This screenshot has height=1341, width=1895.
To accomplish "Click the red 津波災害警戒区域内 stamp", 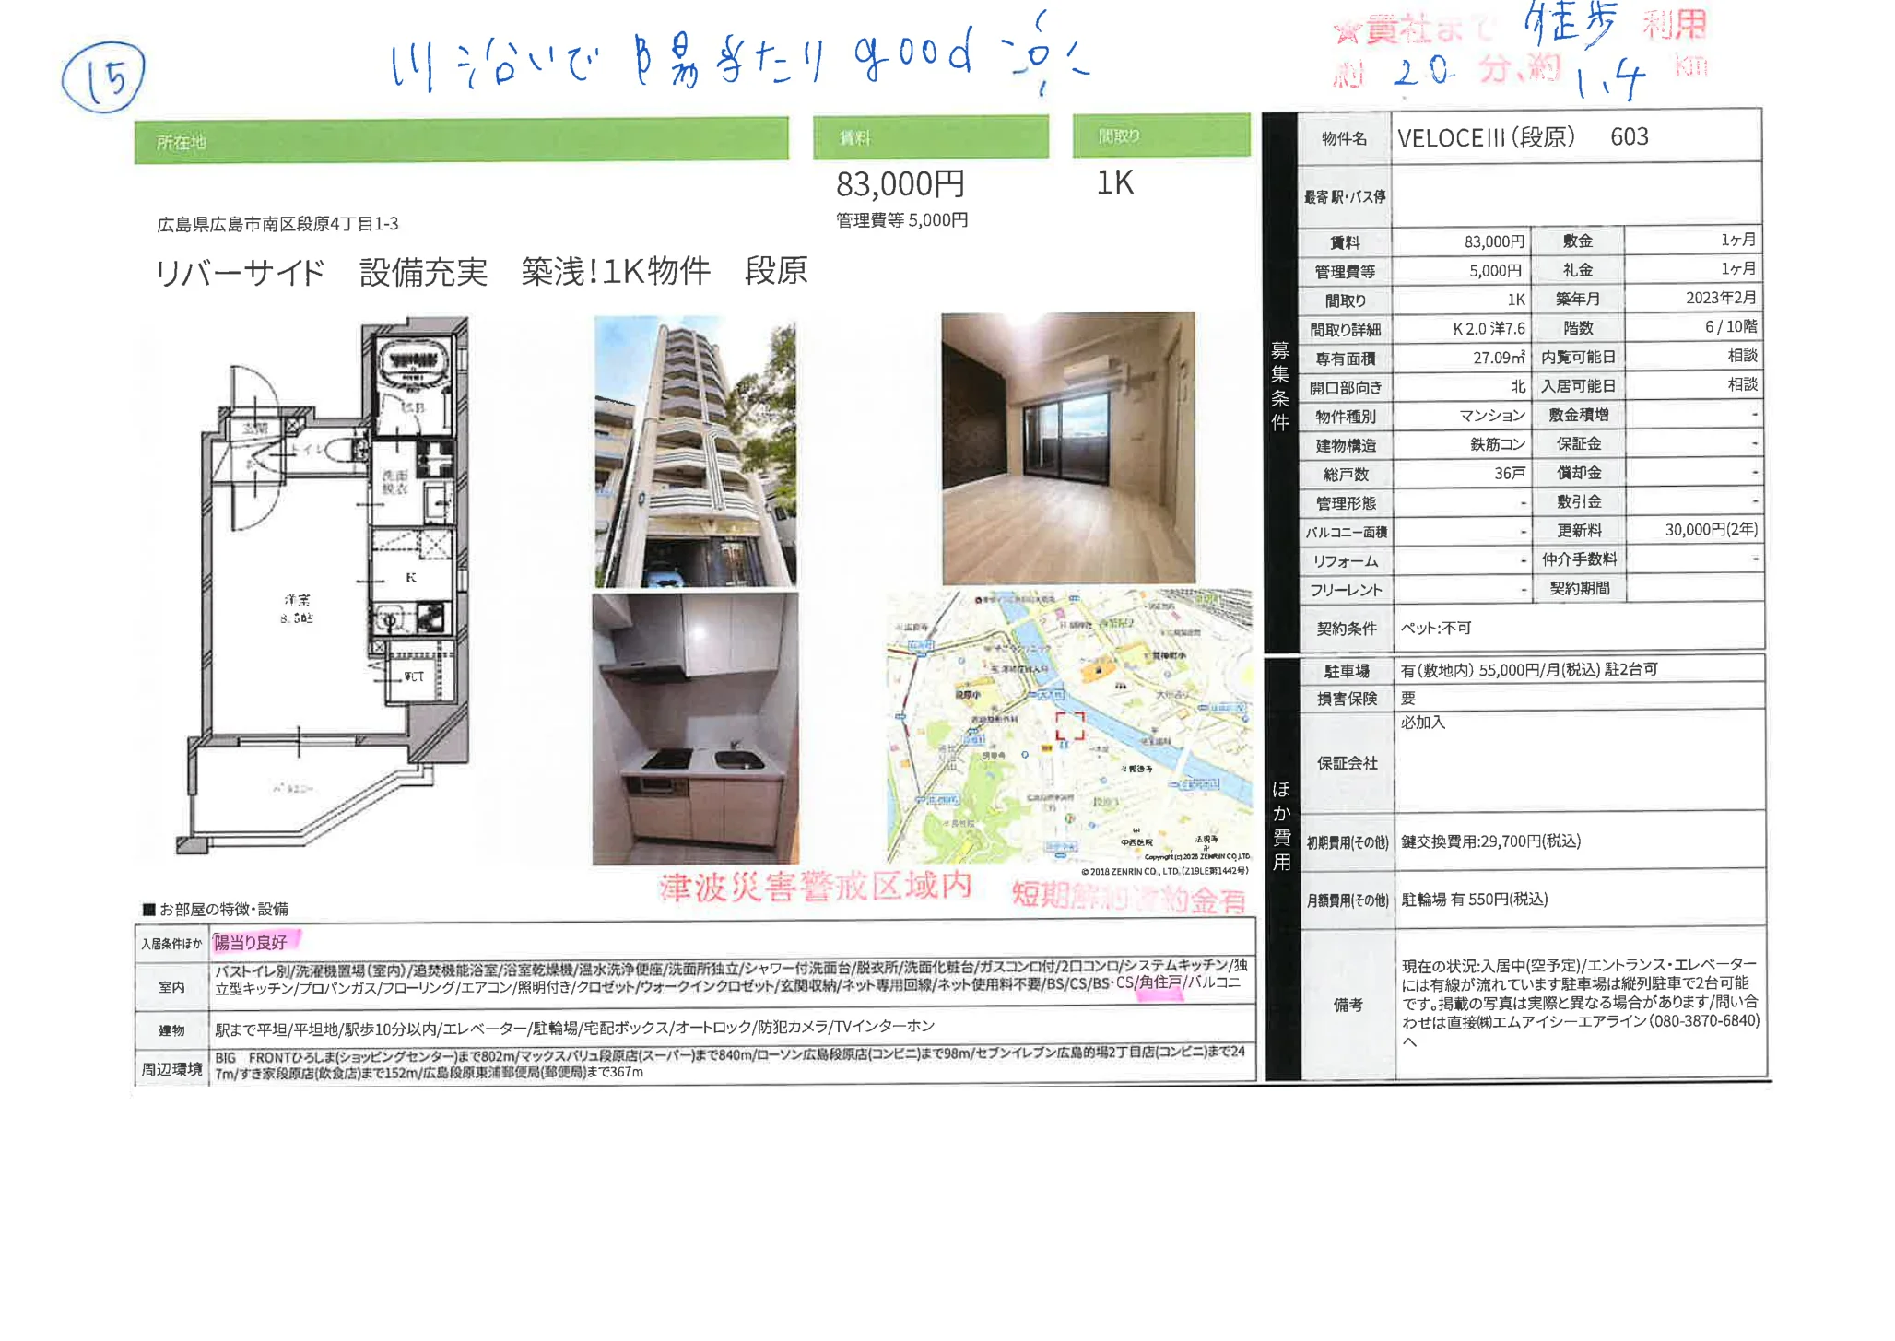I will pyautogui.click(x=815, y=887).
